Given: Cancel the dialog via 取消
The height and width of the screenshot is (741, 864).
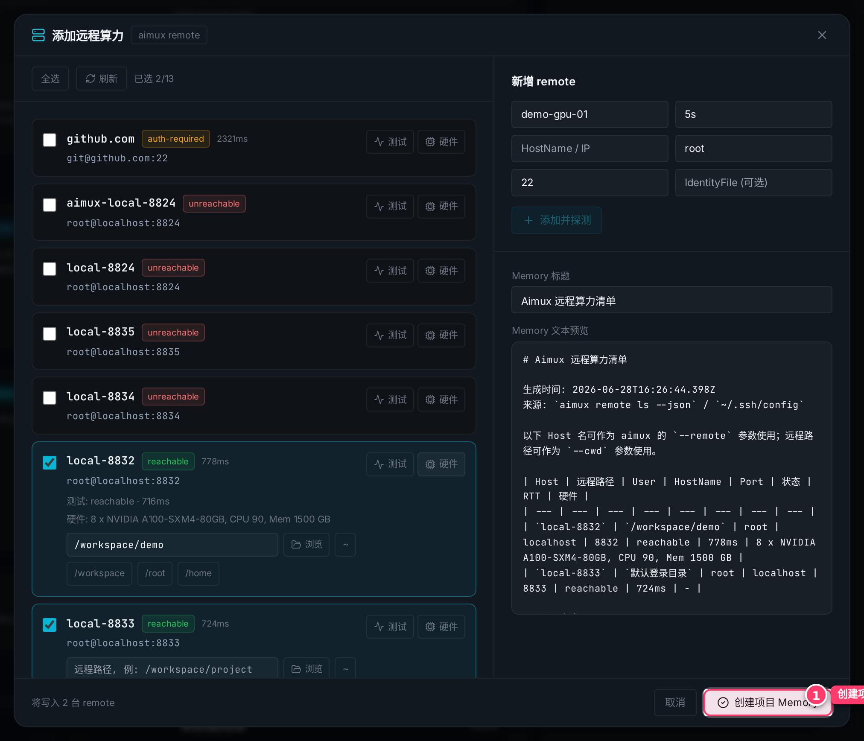Looking at the screenshot, I should pyautogui.click(x=675, y=702).
